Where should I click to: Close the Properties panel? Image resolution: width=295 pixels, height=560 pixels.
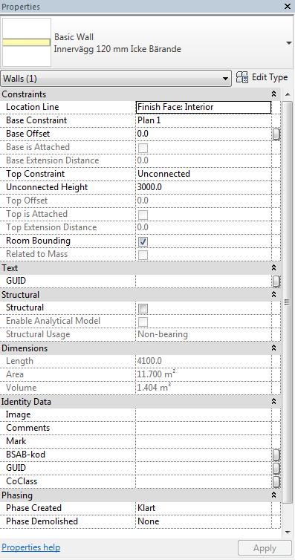[x=288, y=7]
